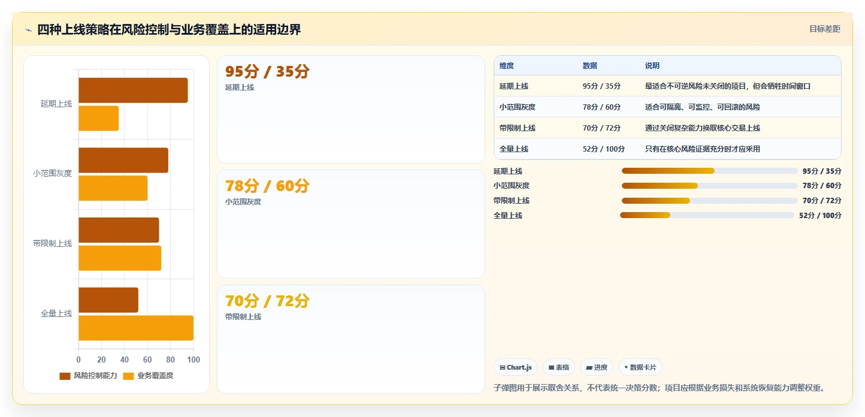Screen dimensions: 865x417
Task: Click the 维度 table column header
Action: pos(507,66)
